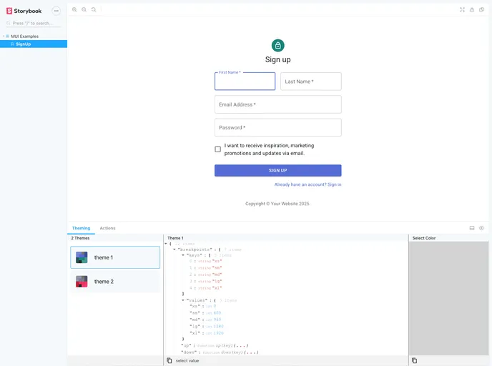492x366 pixels.
Task: Select the Theming tab
Action: tap(81, 228)
